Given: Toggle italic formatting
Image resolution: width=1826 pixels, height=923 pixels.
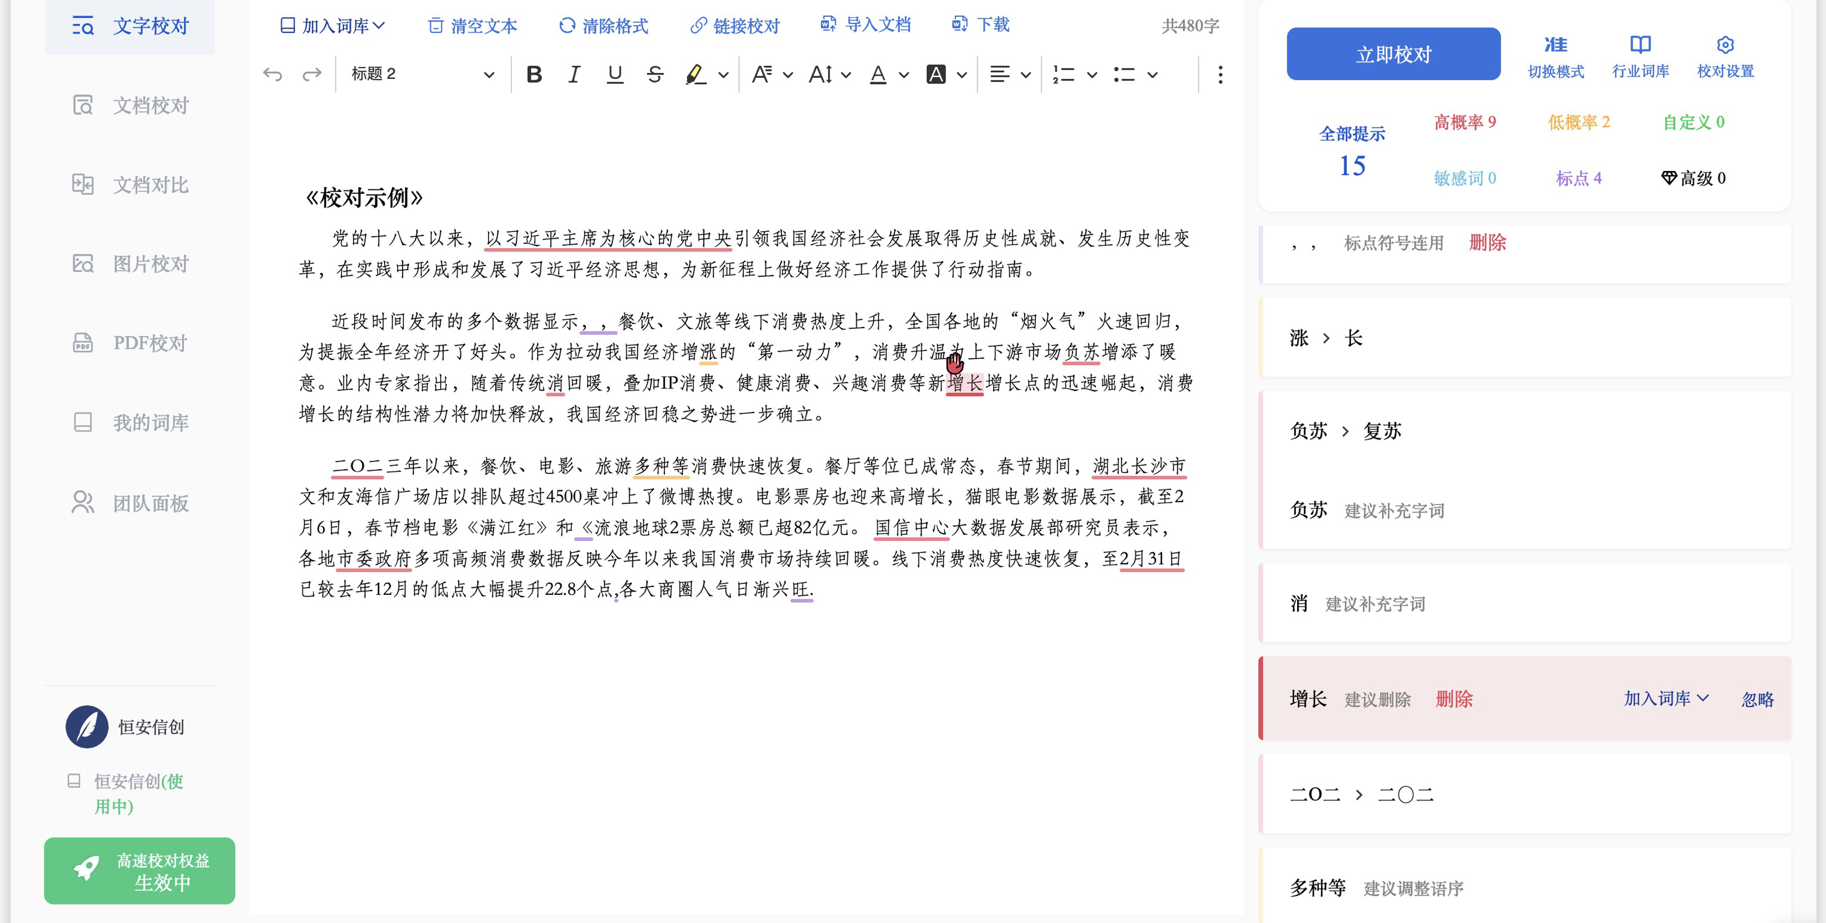Looking at the screenshot, I should coord(574,73).
